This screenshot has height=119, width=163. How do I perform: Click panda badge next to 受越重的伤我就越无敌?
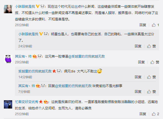(x=59, y=71)
